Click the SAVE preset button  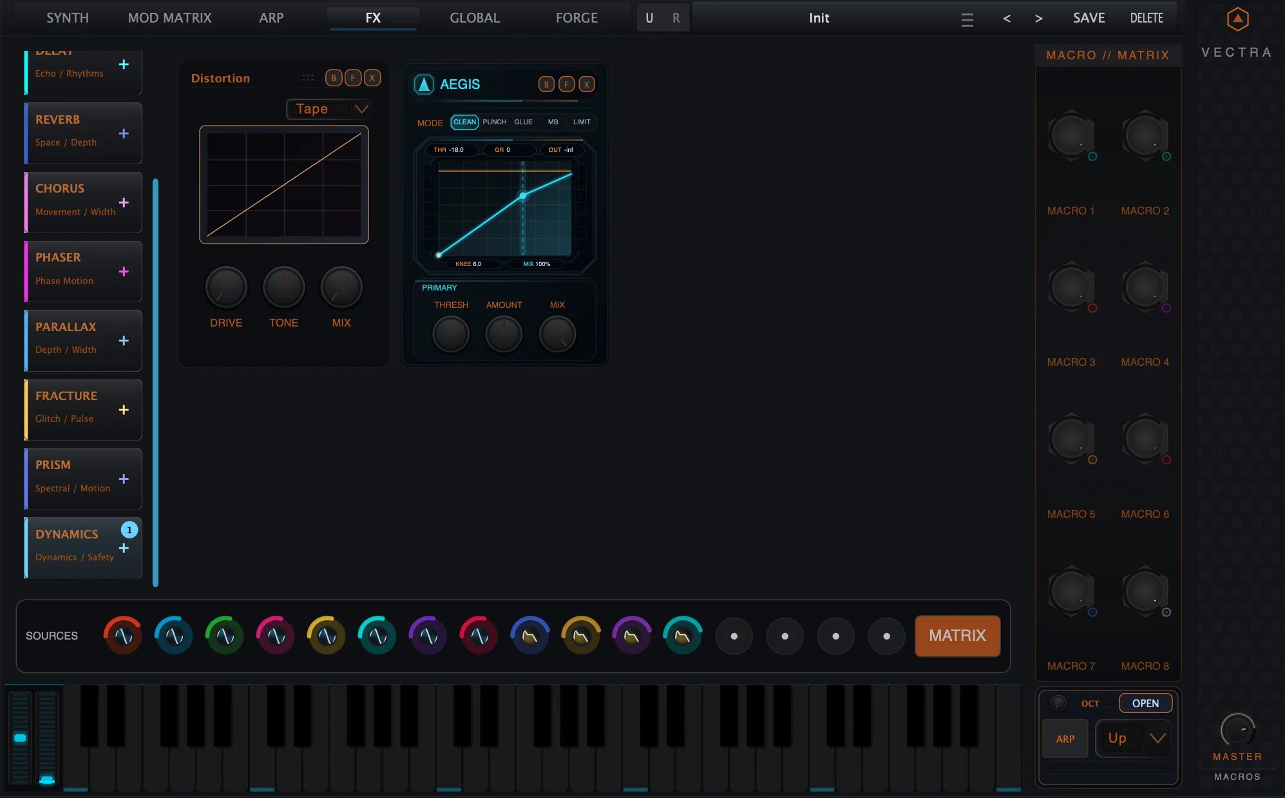pos(1089,18)
